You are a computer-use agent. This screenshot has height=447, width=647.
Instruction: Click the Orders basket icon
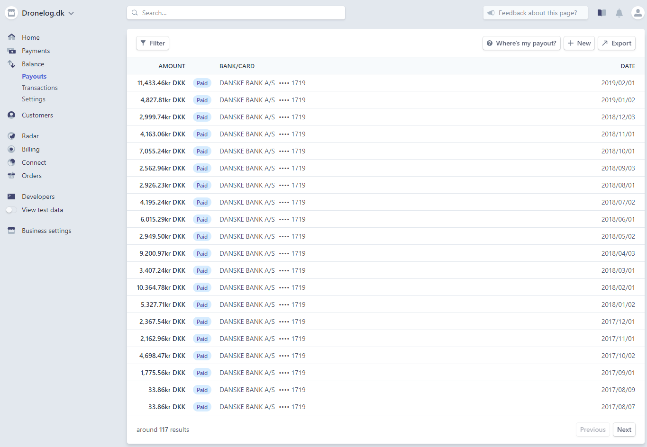point(11,176)
